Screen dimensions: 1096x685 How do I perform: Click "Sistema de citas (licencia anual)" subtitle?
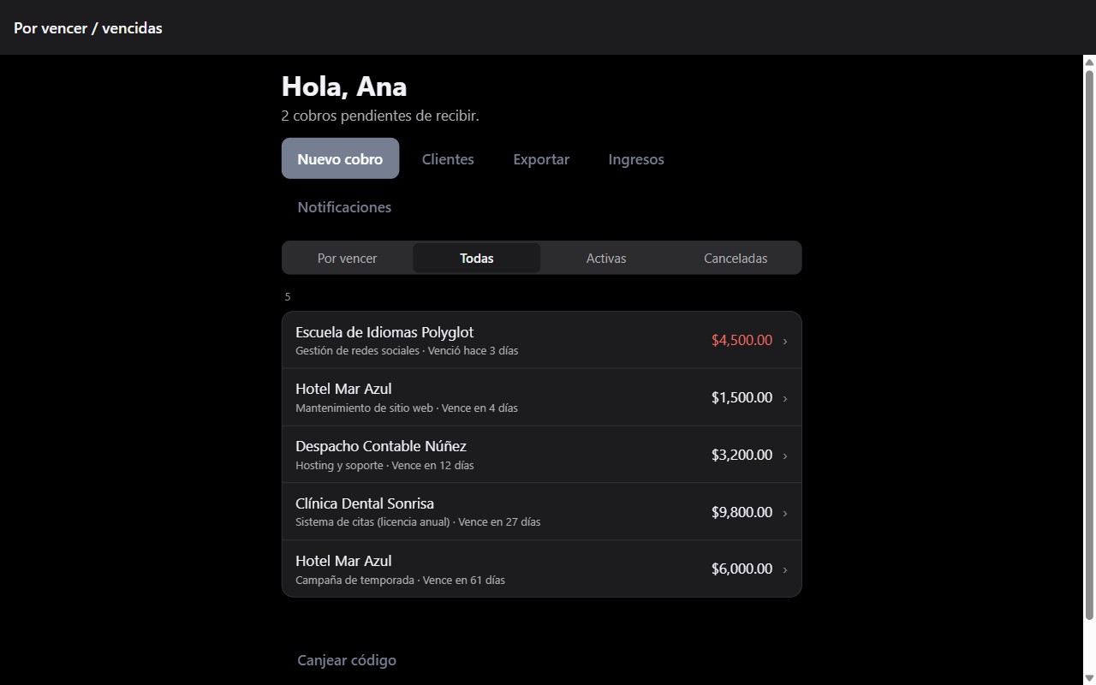coord(372,522)
